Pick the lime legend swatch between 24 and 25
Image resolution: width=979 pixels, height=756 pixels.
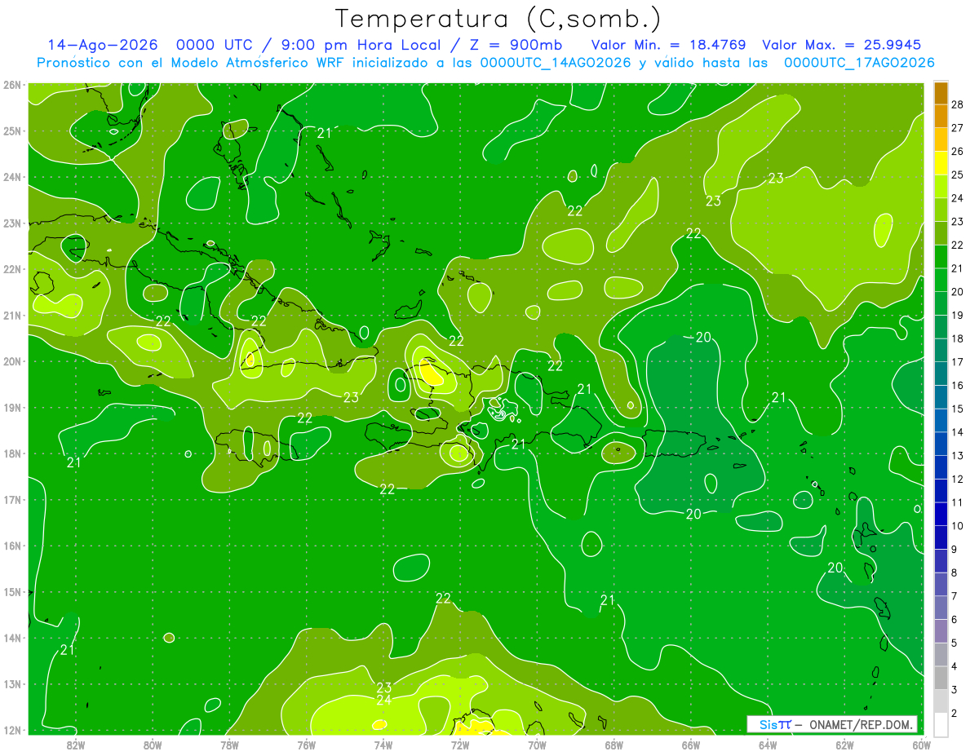[941, 186]
